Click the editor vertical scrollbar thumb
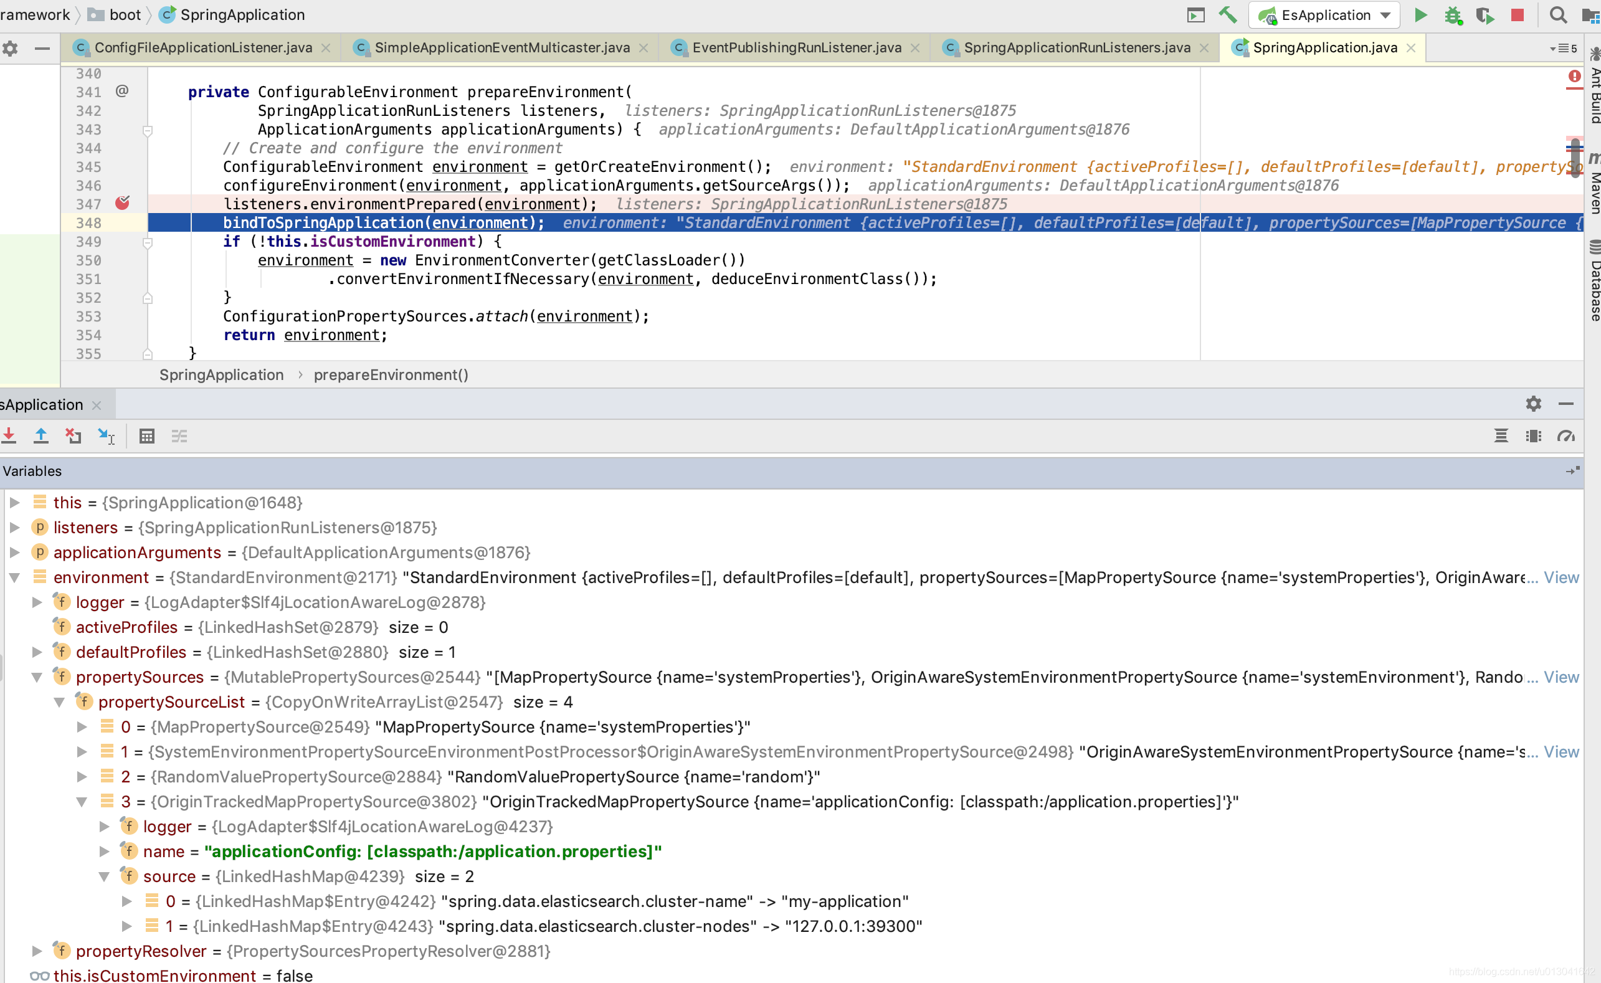 (1575, 157)
